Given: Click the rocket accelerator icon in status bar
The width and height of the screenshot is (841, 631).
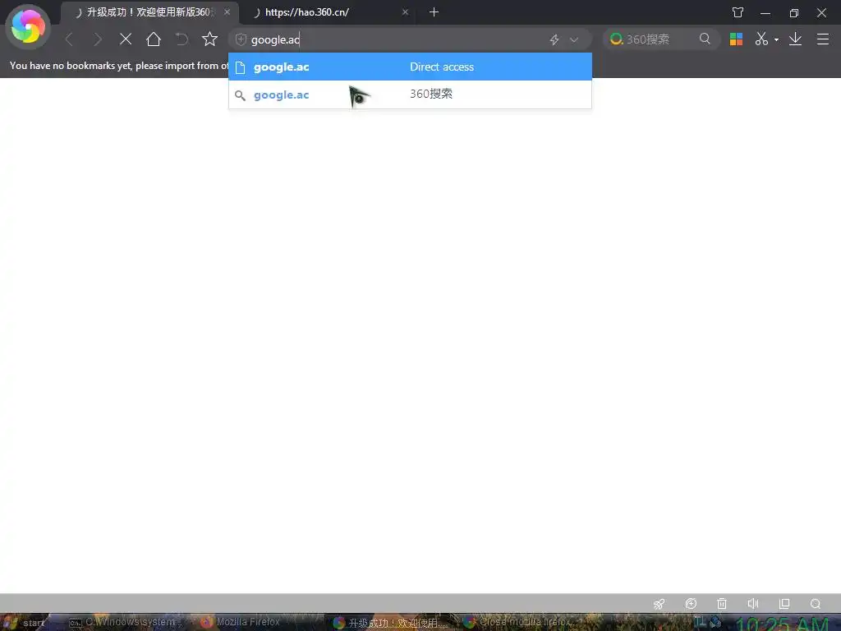Looking at the screenshot, I should click(659, 604).
